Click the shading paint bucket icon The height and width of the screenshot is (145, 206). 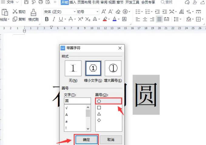tap(189, 19)
